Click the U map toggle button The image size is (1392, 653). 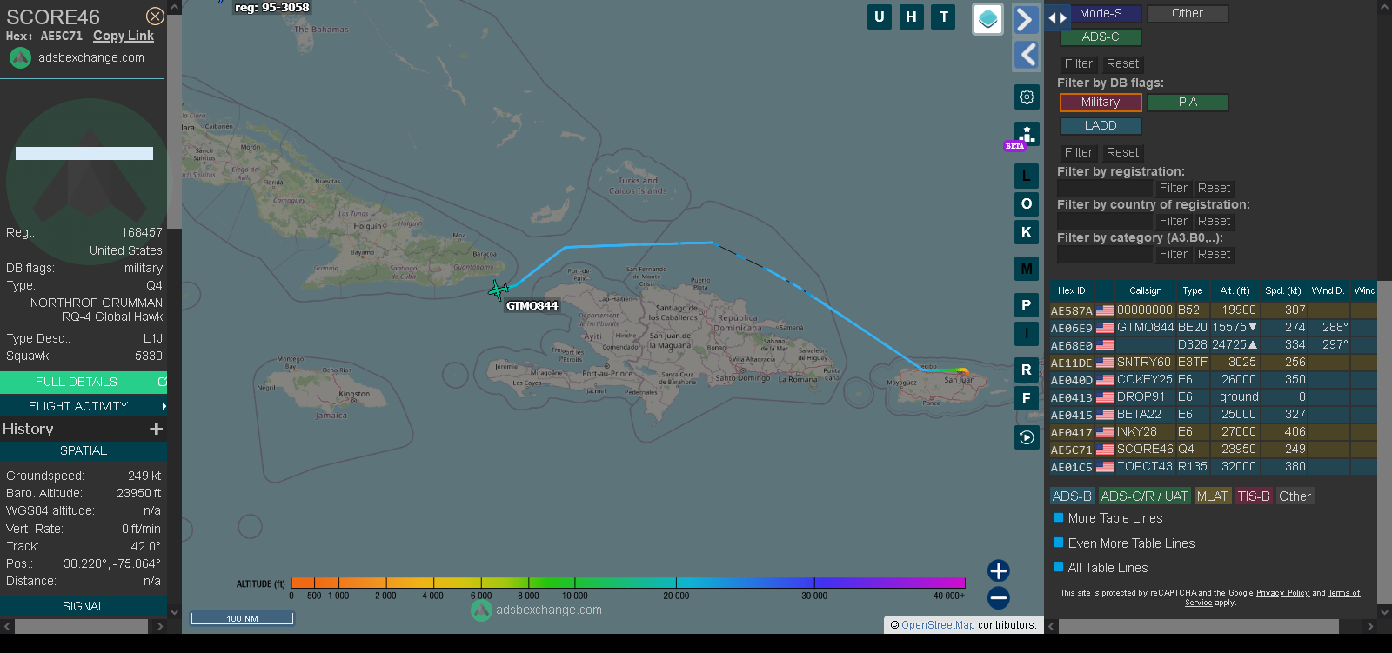(880, 17)
